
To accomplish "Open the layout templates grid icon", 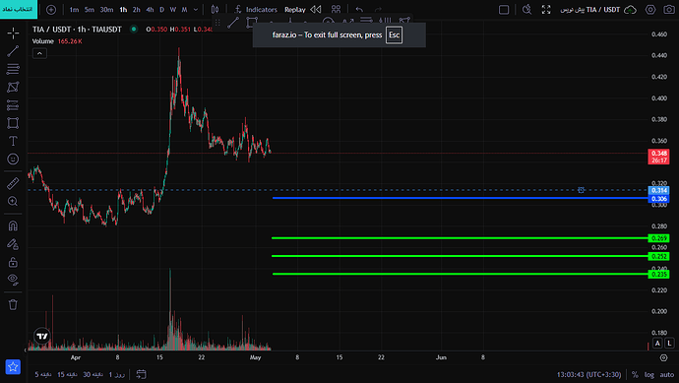I will point(336,10).
